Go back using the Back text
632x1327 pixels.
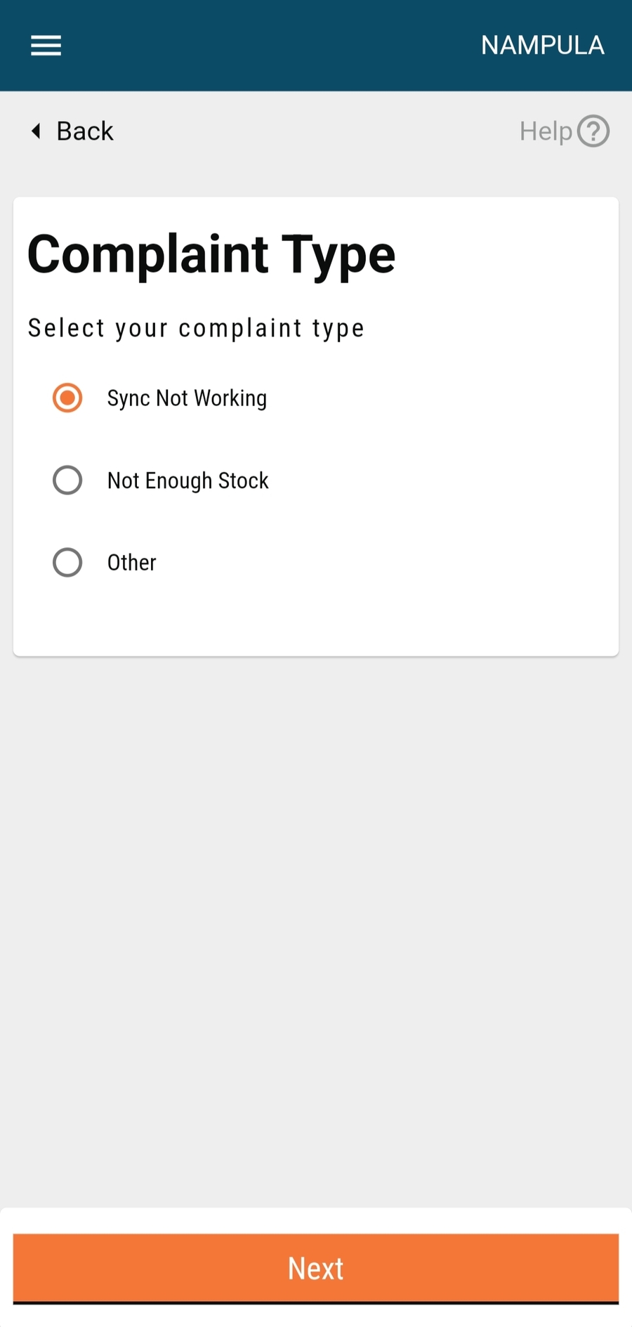click(85, 131)
